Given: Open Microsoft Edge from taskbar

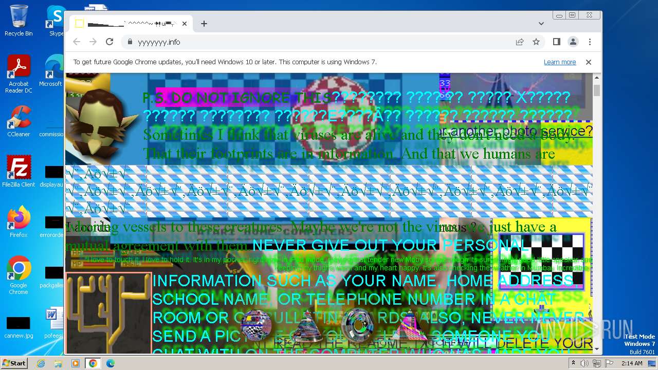Looking at the screenshot, I should [x=110, y=363].
